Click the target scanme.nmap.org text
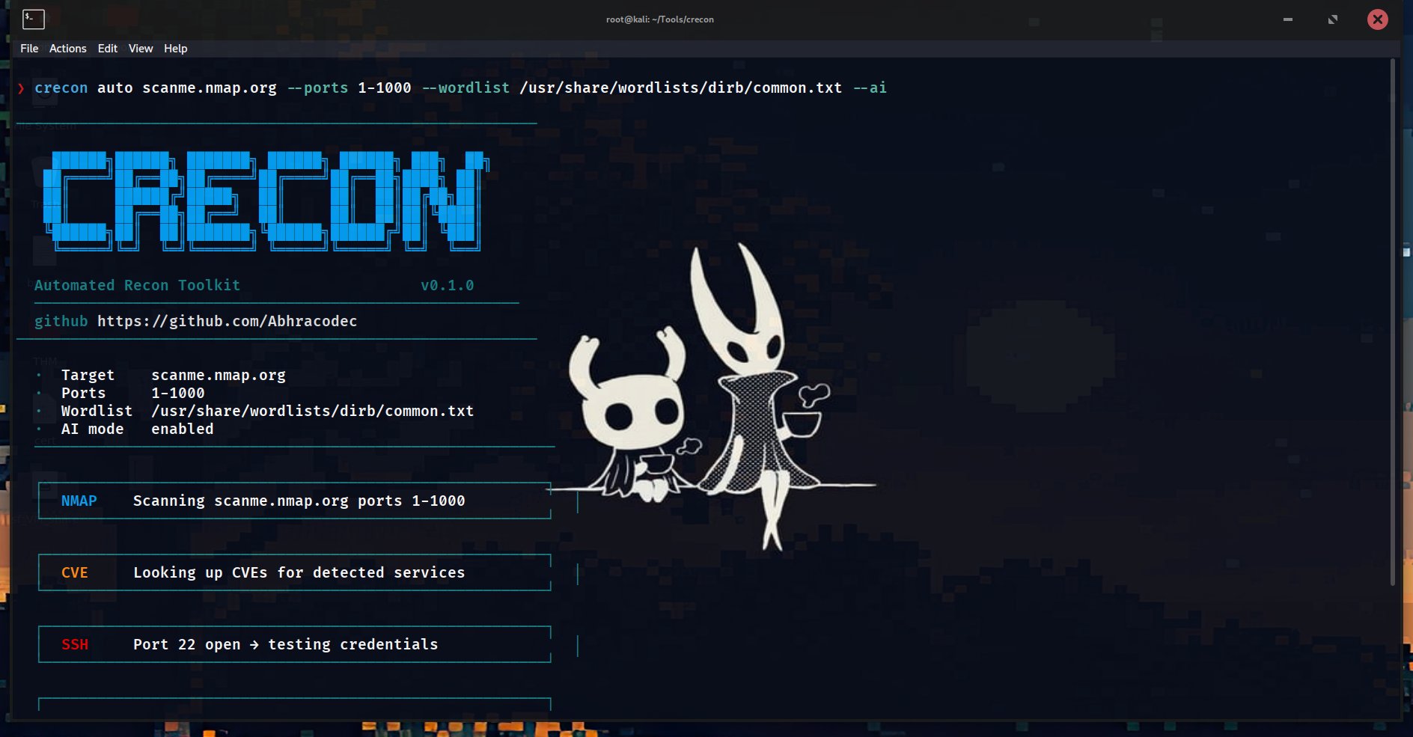The width and height of the screenshot is (1413, 737). pos(218,375)
